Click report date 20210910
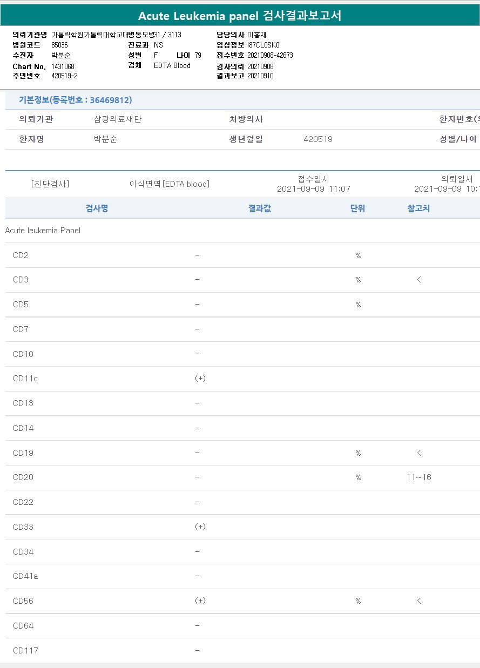This screenshot has height=668, width=480. [260, 76]
